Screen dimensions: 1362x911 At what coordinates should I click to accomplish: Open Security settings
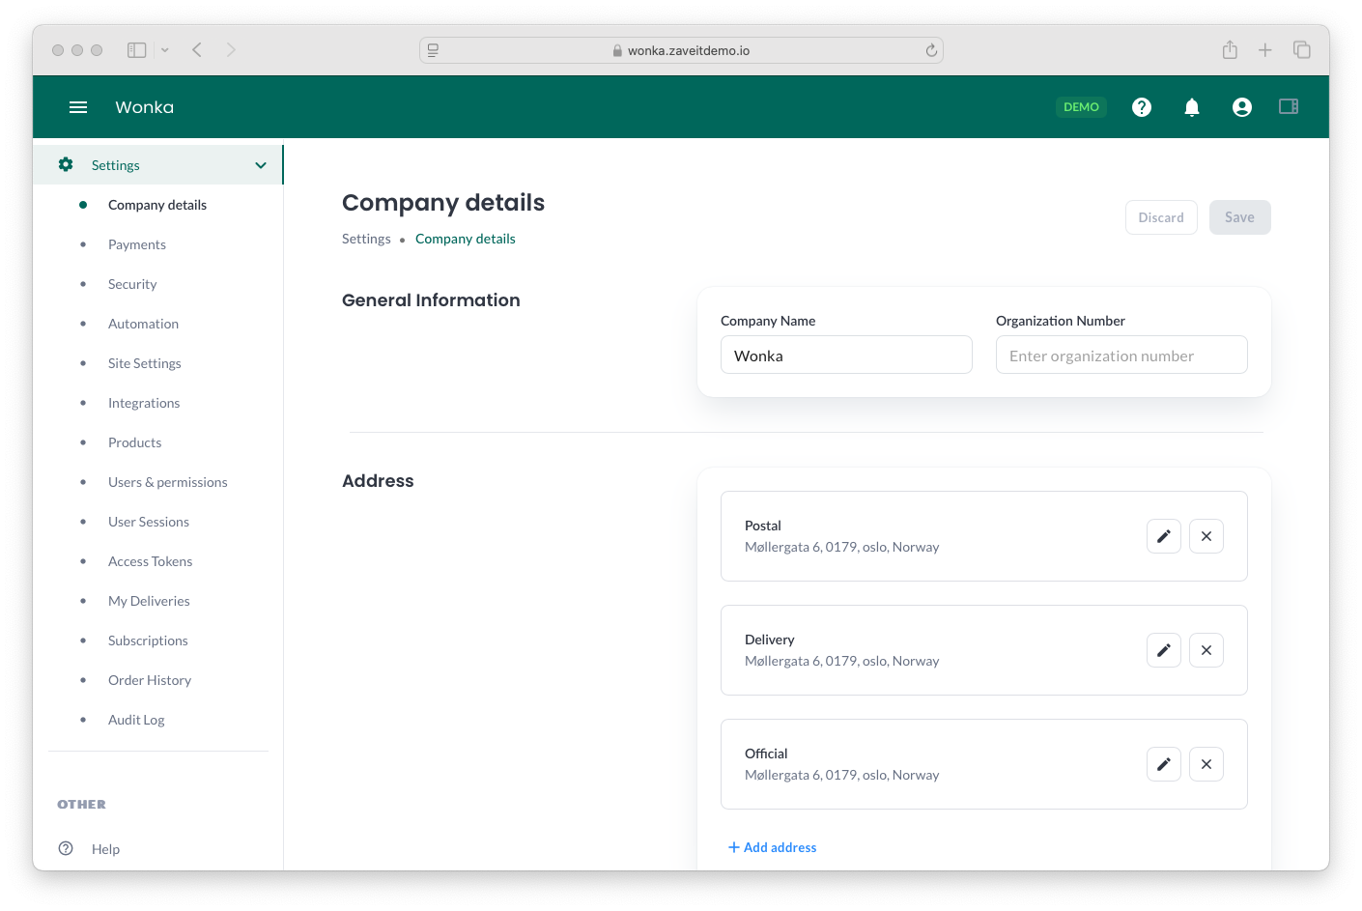132,284
